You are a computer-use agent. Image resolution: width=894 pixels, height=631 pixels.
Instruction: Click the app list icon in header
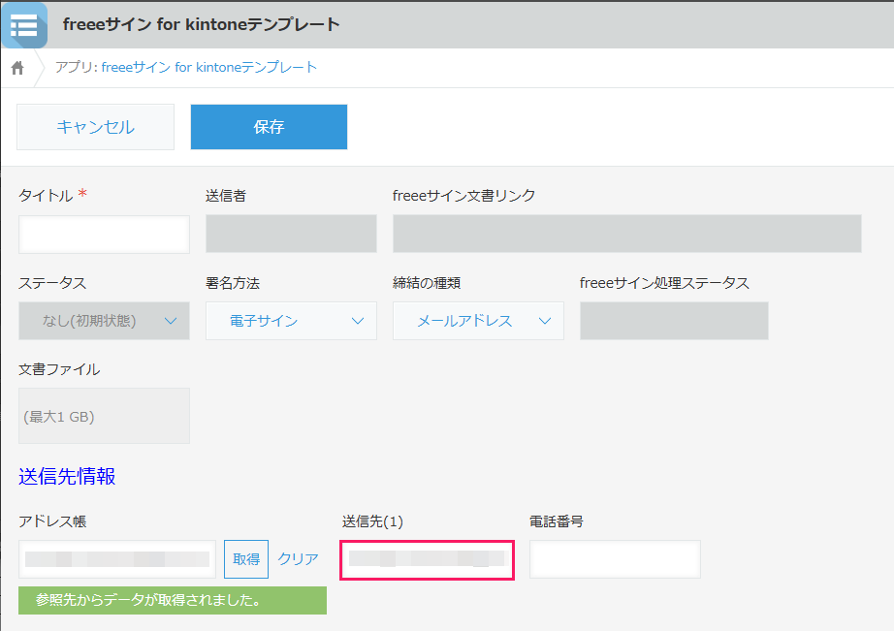(24, 25)
